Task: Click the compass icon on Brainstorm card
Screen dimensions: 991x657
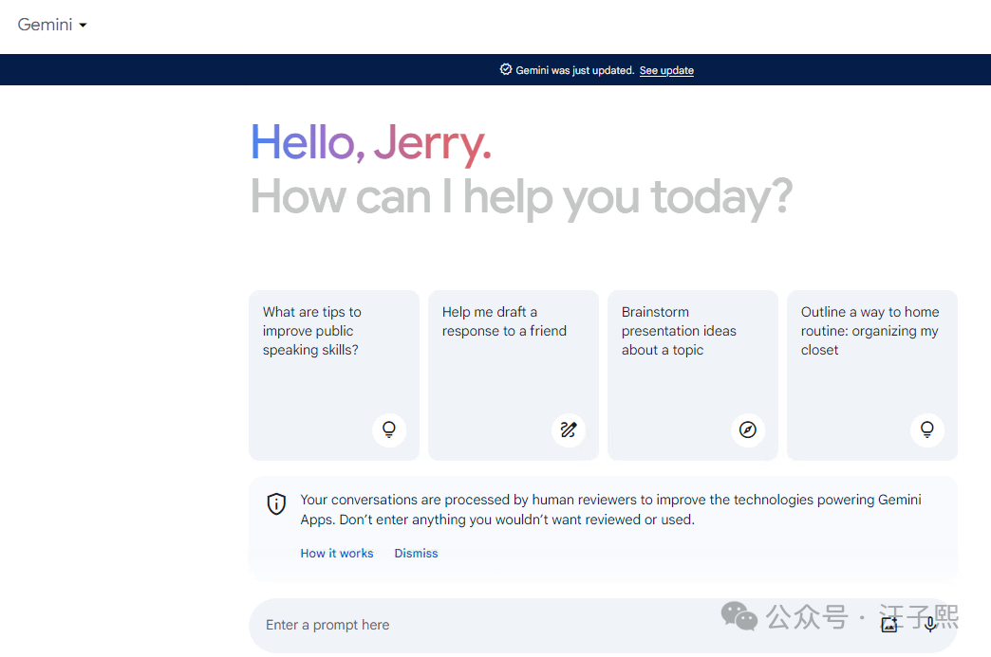Action: (748, 429)
